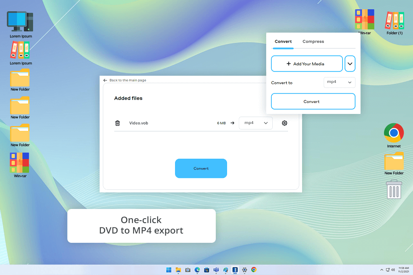Click the Added files heading
Image resolution: width=413 pixels, height=275 pixels.
click(x=128, y=98)
